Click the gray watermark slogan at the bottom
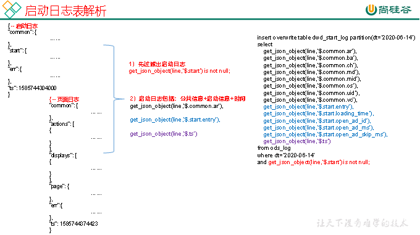 pyautogui.click(x=362, y=223)
